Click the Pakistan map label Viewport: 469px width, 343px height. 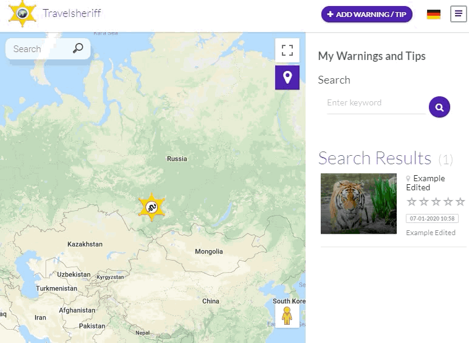pyautogui.click(x=92, y=326)
